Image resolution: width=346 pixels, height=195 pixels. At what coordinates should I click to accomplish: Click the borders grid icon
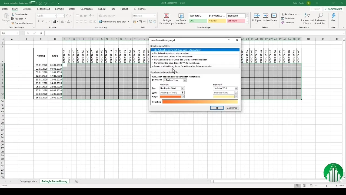coord(54,21)
